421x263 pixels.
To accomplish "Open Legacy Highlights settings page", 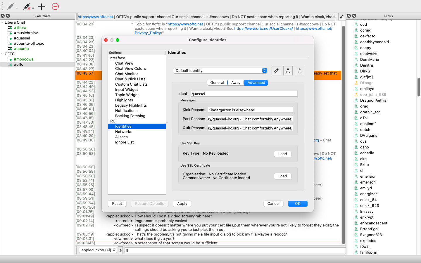I will point(131,105).
